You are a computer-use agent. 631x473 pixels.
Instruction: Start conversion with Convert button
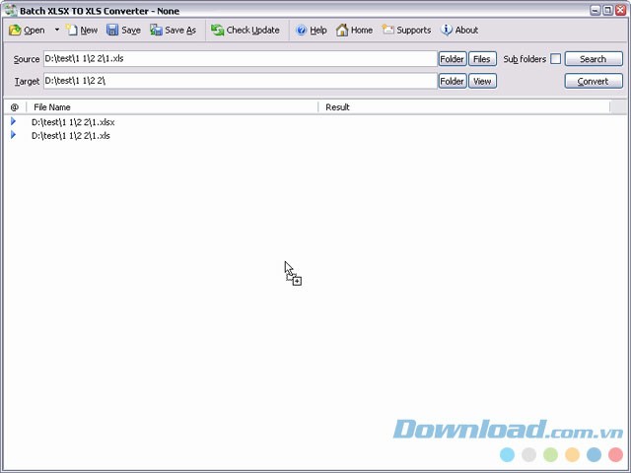point(594,81)
